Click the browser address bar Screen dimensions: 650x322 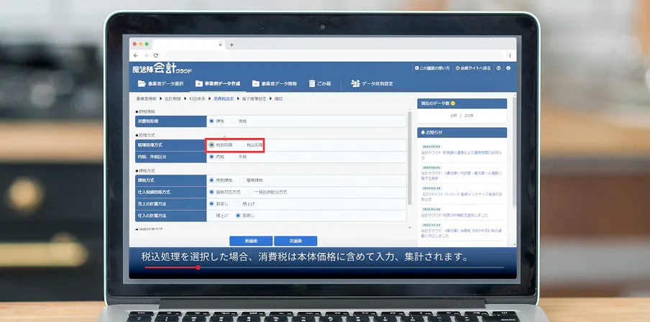click(x=332, y=55)
